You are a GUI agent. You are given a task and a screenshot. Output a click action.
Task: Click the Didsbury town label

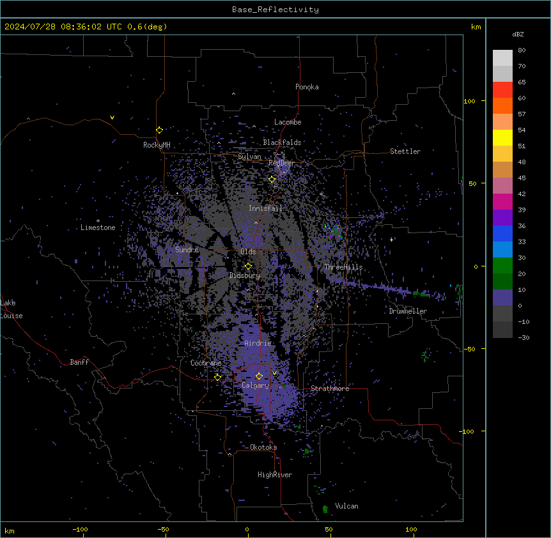245,275
